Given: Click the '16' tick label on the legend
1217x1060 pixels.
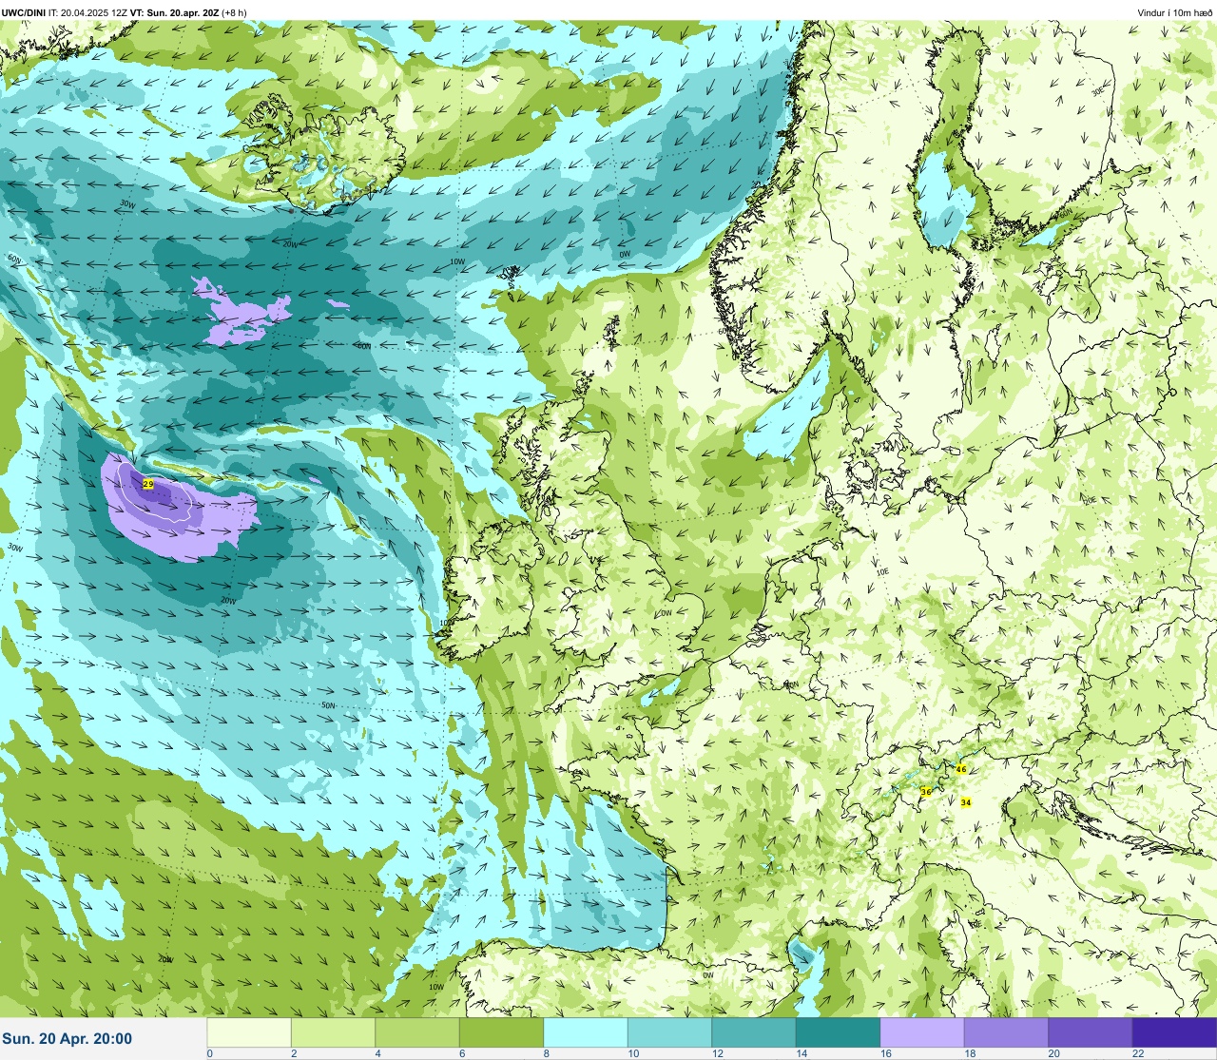Looking at the screenshot, I should point(885,1053).
